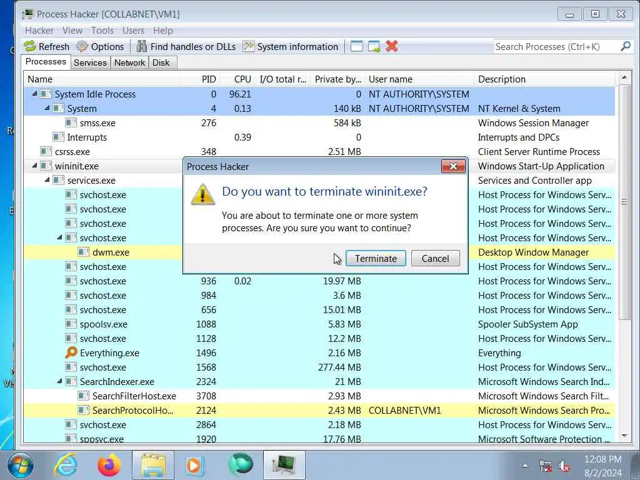Click the spoolsv.exe process icon
640x480 pixels.
click(x=71, y=324)
